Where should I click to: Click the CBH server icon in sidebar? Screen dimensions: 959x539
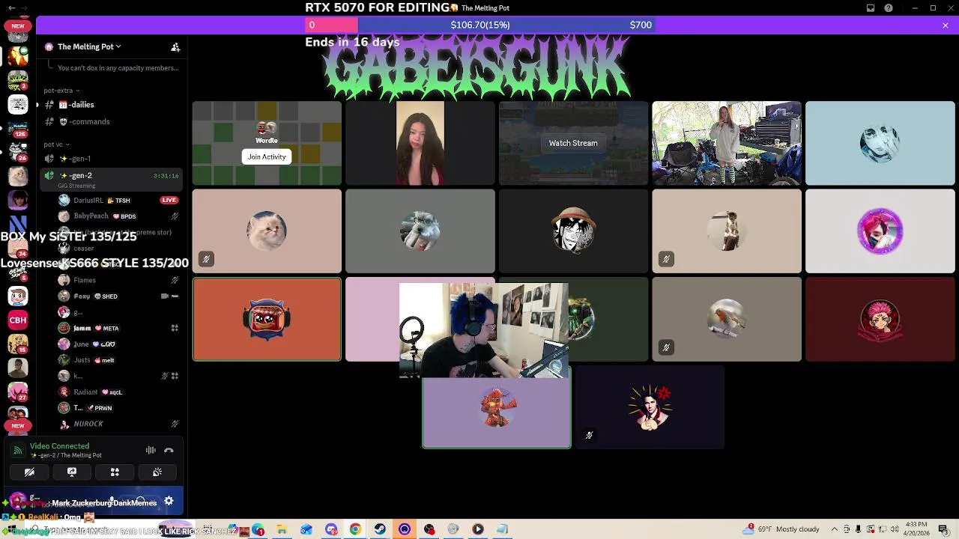point(18,320)
